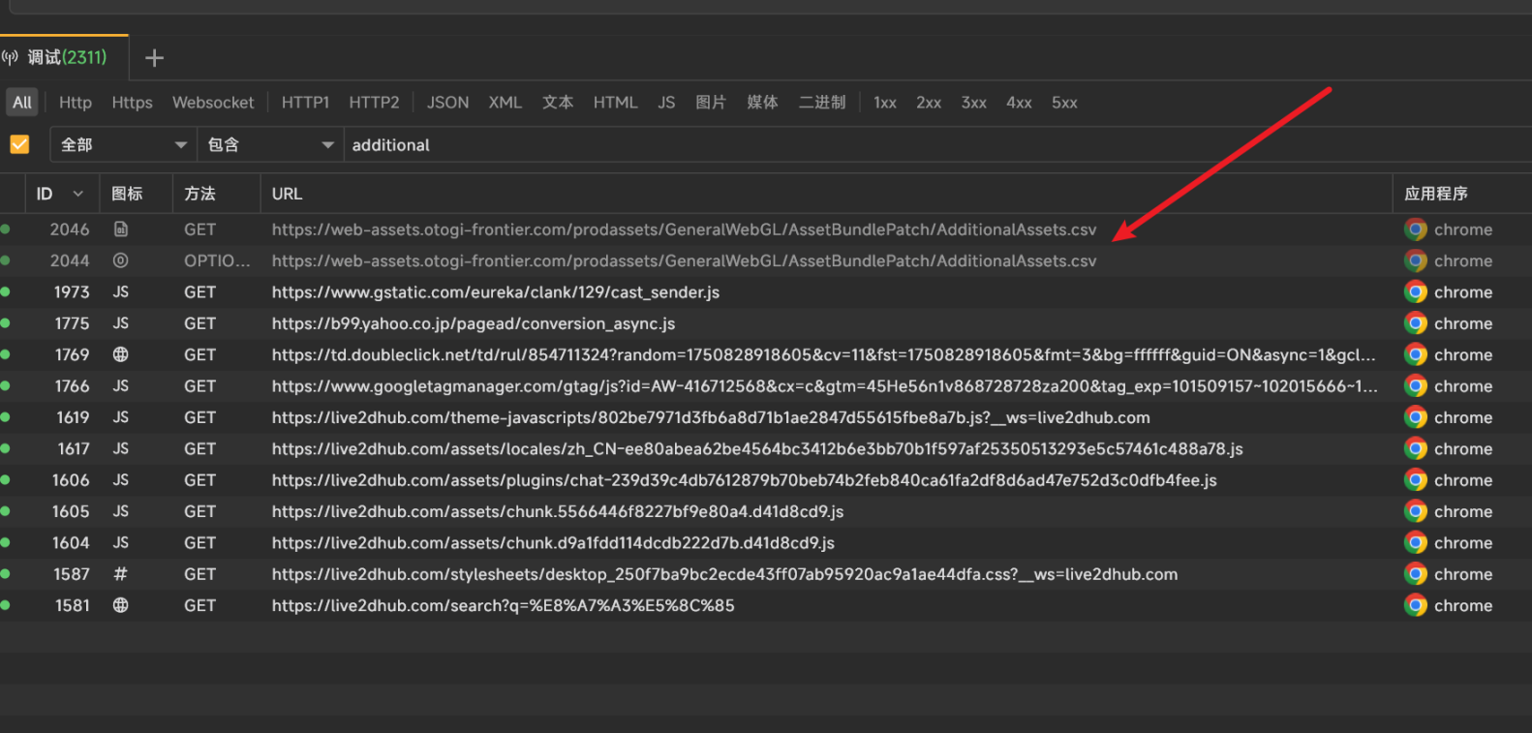The image size is (1532, 733).
Task: Show only 二进制 binary responses
Action: [822, 102]
